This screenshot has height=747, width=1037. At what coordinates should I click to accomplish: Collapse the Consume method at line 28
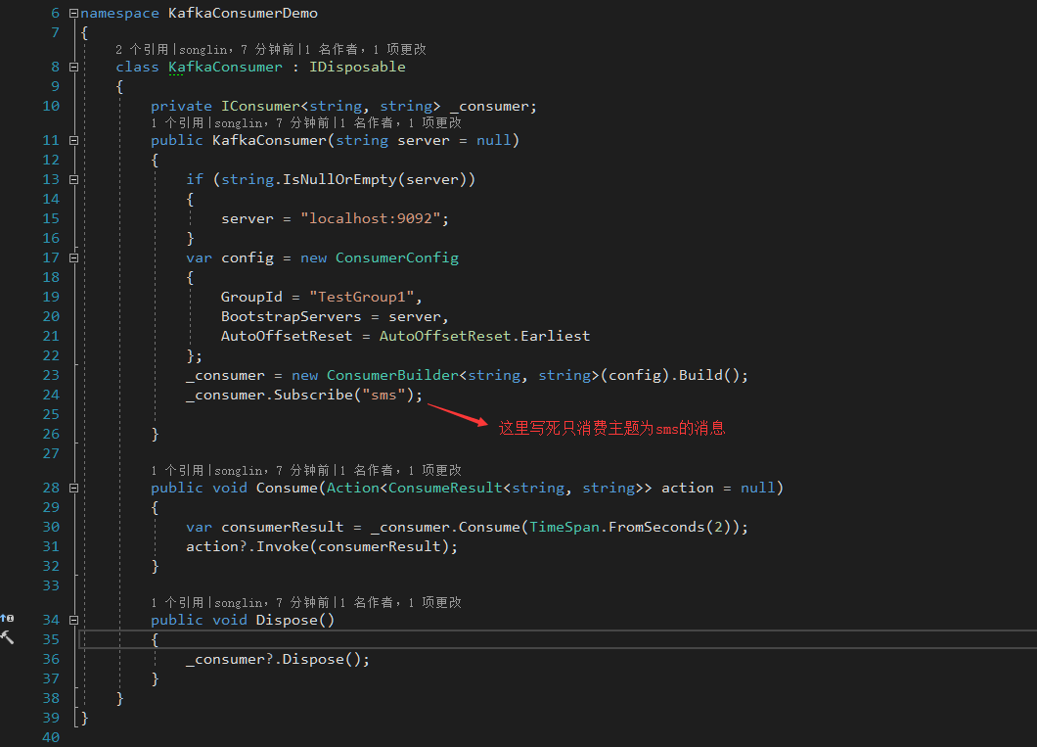tap(74, 488)
